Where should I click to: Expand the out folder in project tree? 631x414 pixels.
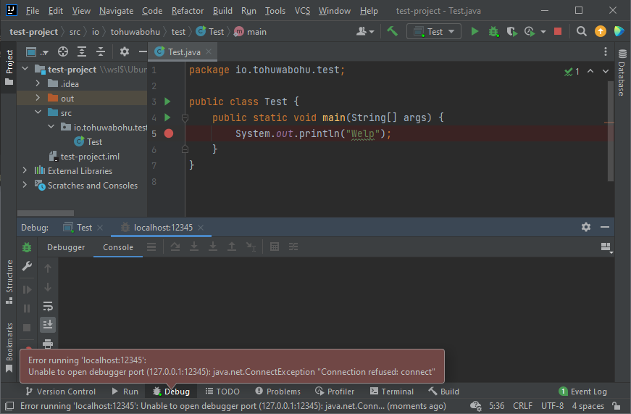37,99
